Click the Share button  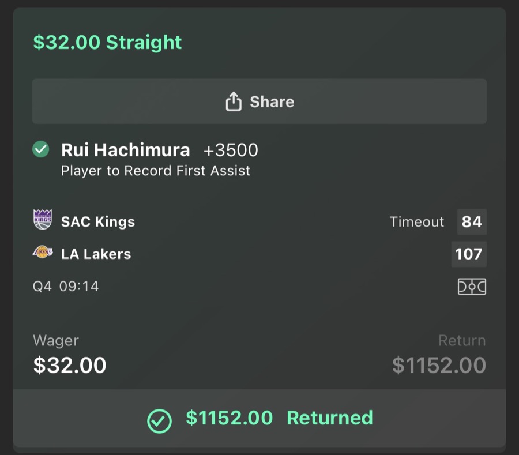[x=259, y=101]
